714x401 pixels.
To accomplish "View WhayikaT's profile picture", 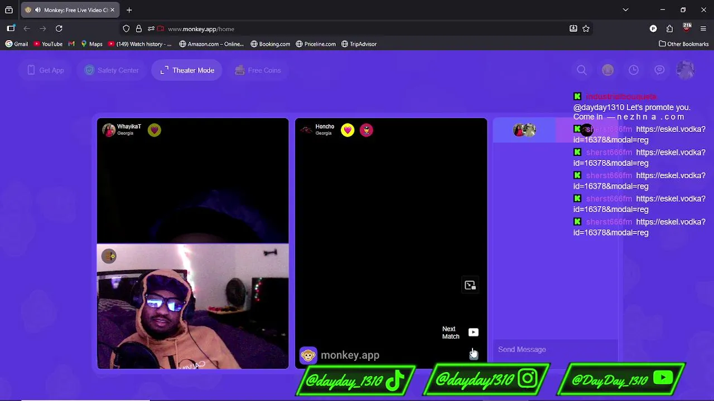I will pyautogui.click(x=109, y=130).
